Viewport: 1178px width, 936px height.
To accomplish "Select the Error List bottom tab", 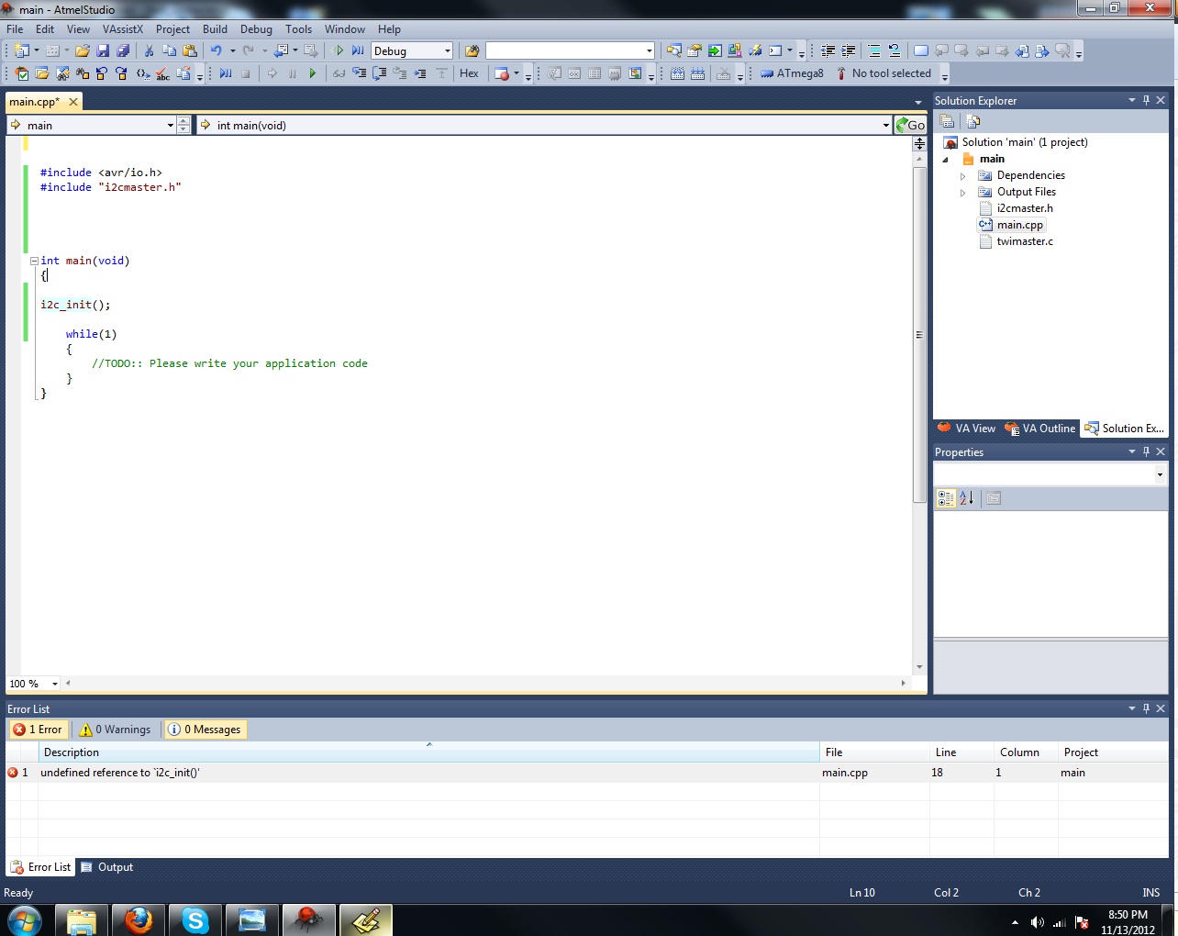I will click(x=41, y=867).
